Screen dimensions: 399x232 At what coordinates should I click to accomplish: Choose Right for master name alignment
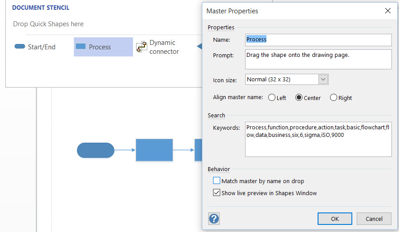coord(334,97)
